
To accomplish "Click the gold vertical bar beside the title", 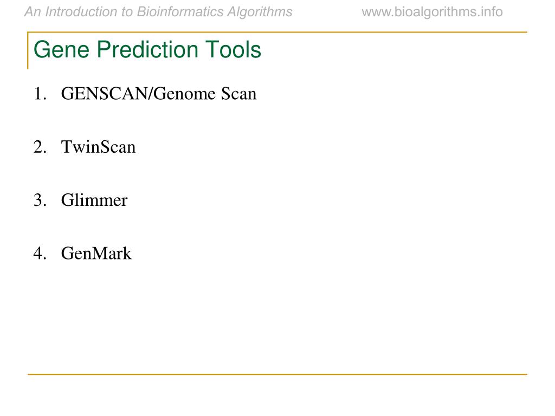I will 28,50.
